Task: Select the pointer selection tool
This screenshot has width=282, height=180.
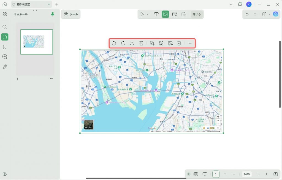Action: point(142,14)
